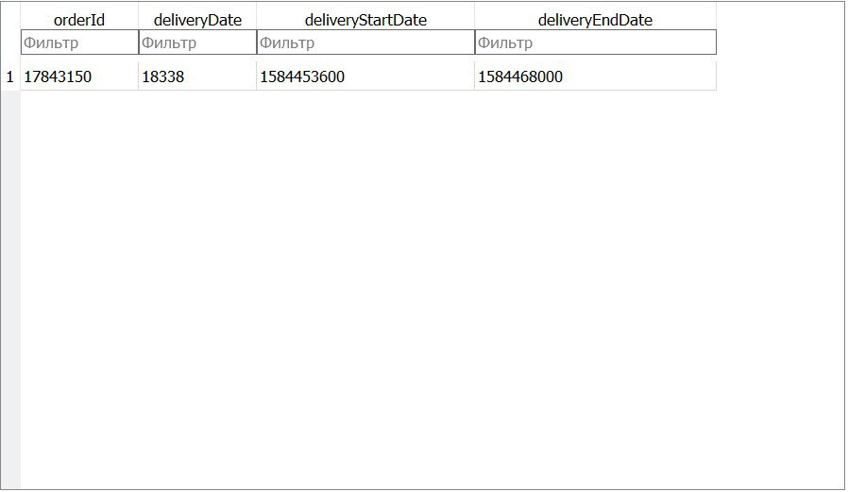
Task: Select cell with value 18338
Action: click(x=197, y=76)
